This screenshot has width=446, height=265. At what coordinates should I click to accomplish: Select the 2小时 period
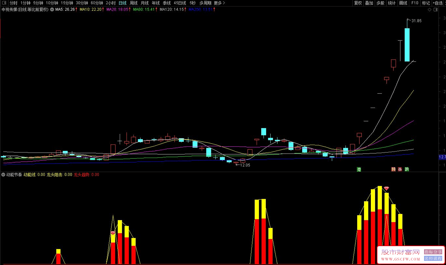111,3
